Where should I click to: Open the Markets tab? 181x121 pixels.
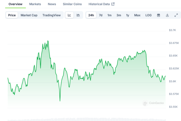(x=35, y=4)
